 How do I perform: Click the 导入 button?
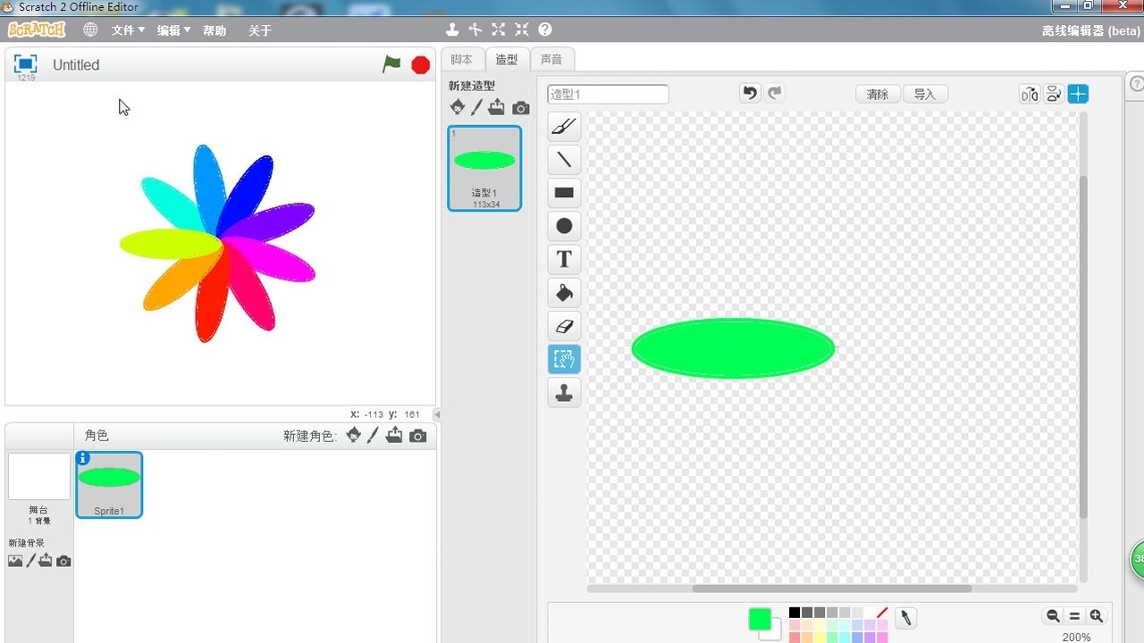(924, 94)
